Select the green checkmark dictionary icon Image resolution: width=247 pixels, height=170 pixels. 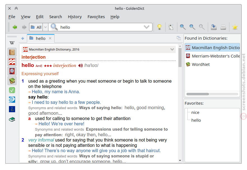(x=12, y=90)
